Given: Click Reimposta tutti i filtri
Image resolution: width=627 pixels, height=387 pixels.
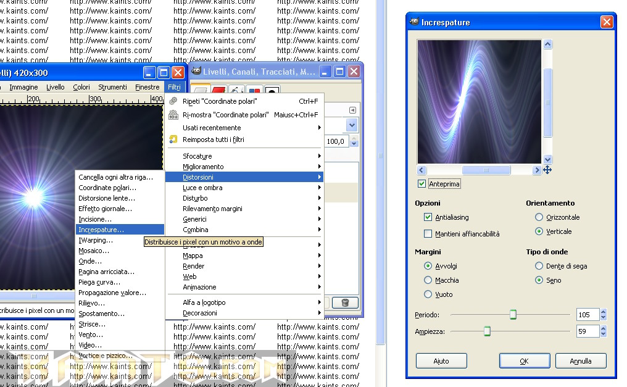Looking at the screenshot, I should [x=244, y=139].
